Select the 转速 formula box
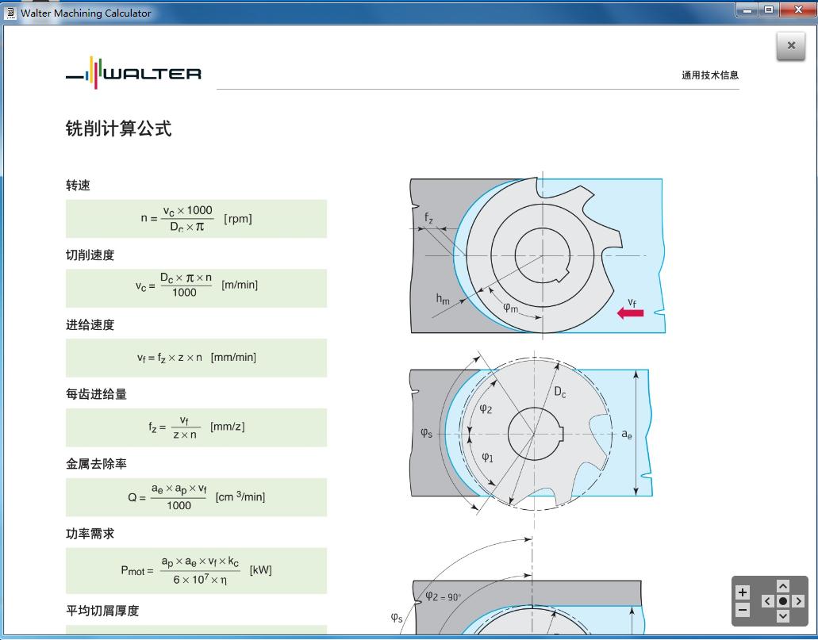 (x=195, y=218)
